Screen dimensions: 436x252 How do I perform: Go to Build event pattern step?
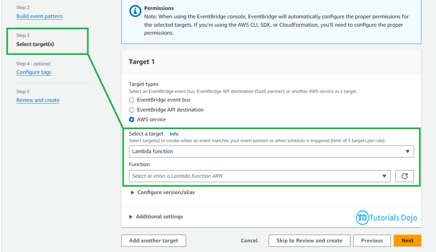(39, 16)
